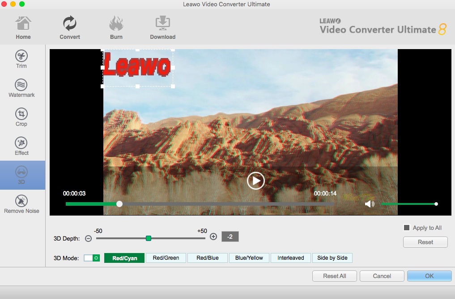This screenshot has height=299, width=455.
Task: Select the 3D glasses tool
Action: click(22, 175)
